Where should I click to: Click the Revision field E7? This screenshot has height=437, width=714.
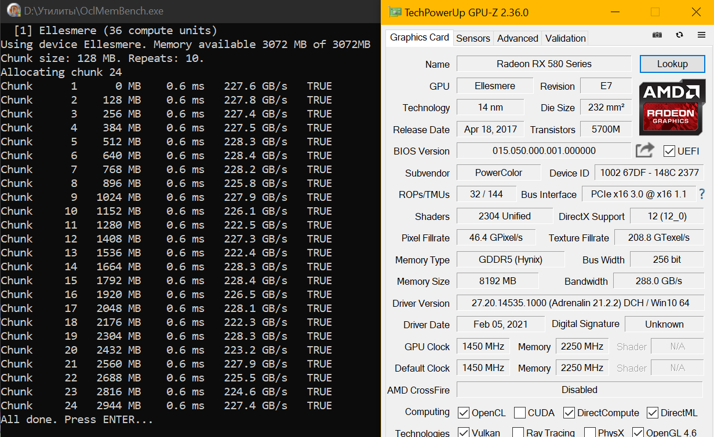click(x=606, y=86)
